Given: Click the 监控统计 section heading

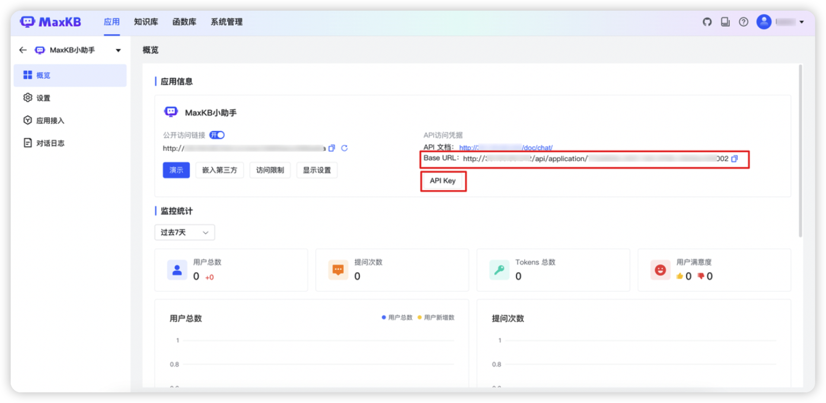Looking at the screenshot, I should click(176, 211).
